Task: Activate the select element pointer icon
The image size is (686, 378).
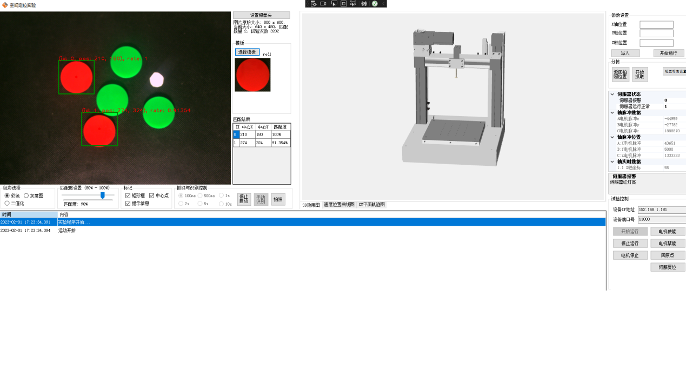Action: pos(334,4)
